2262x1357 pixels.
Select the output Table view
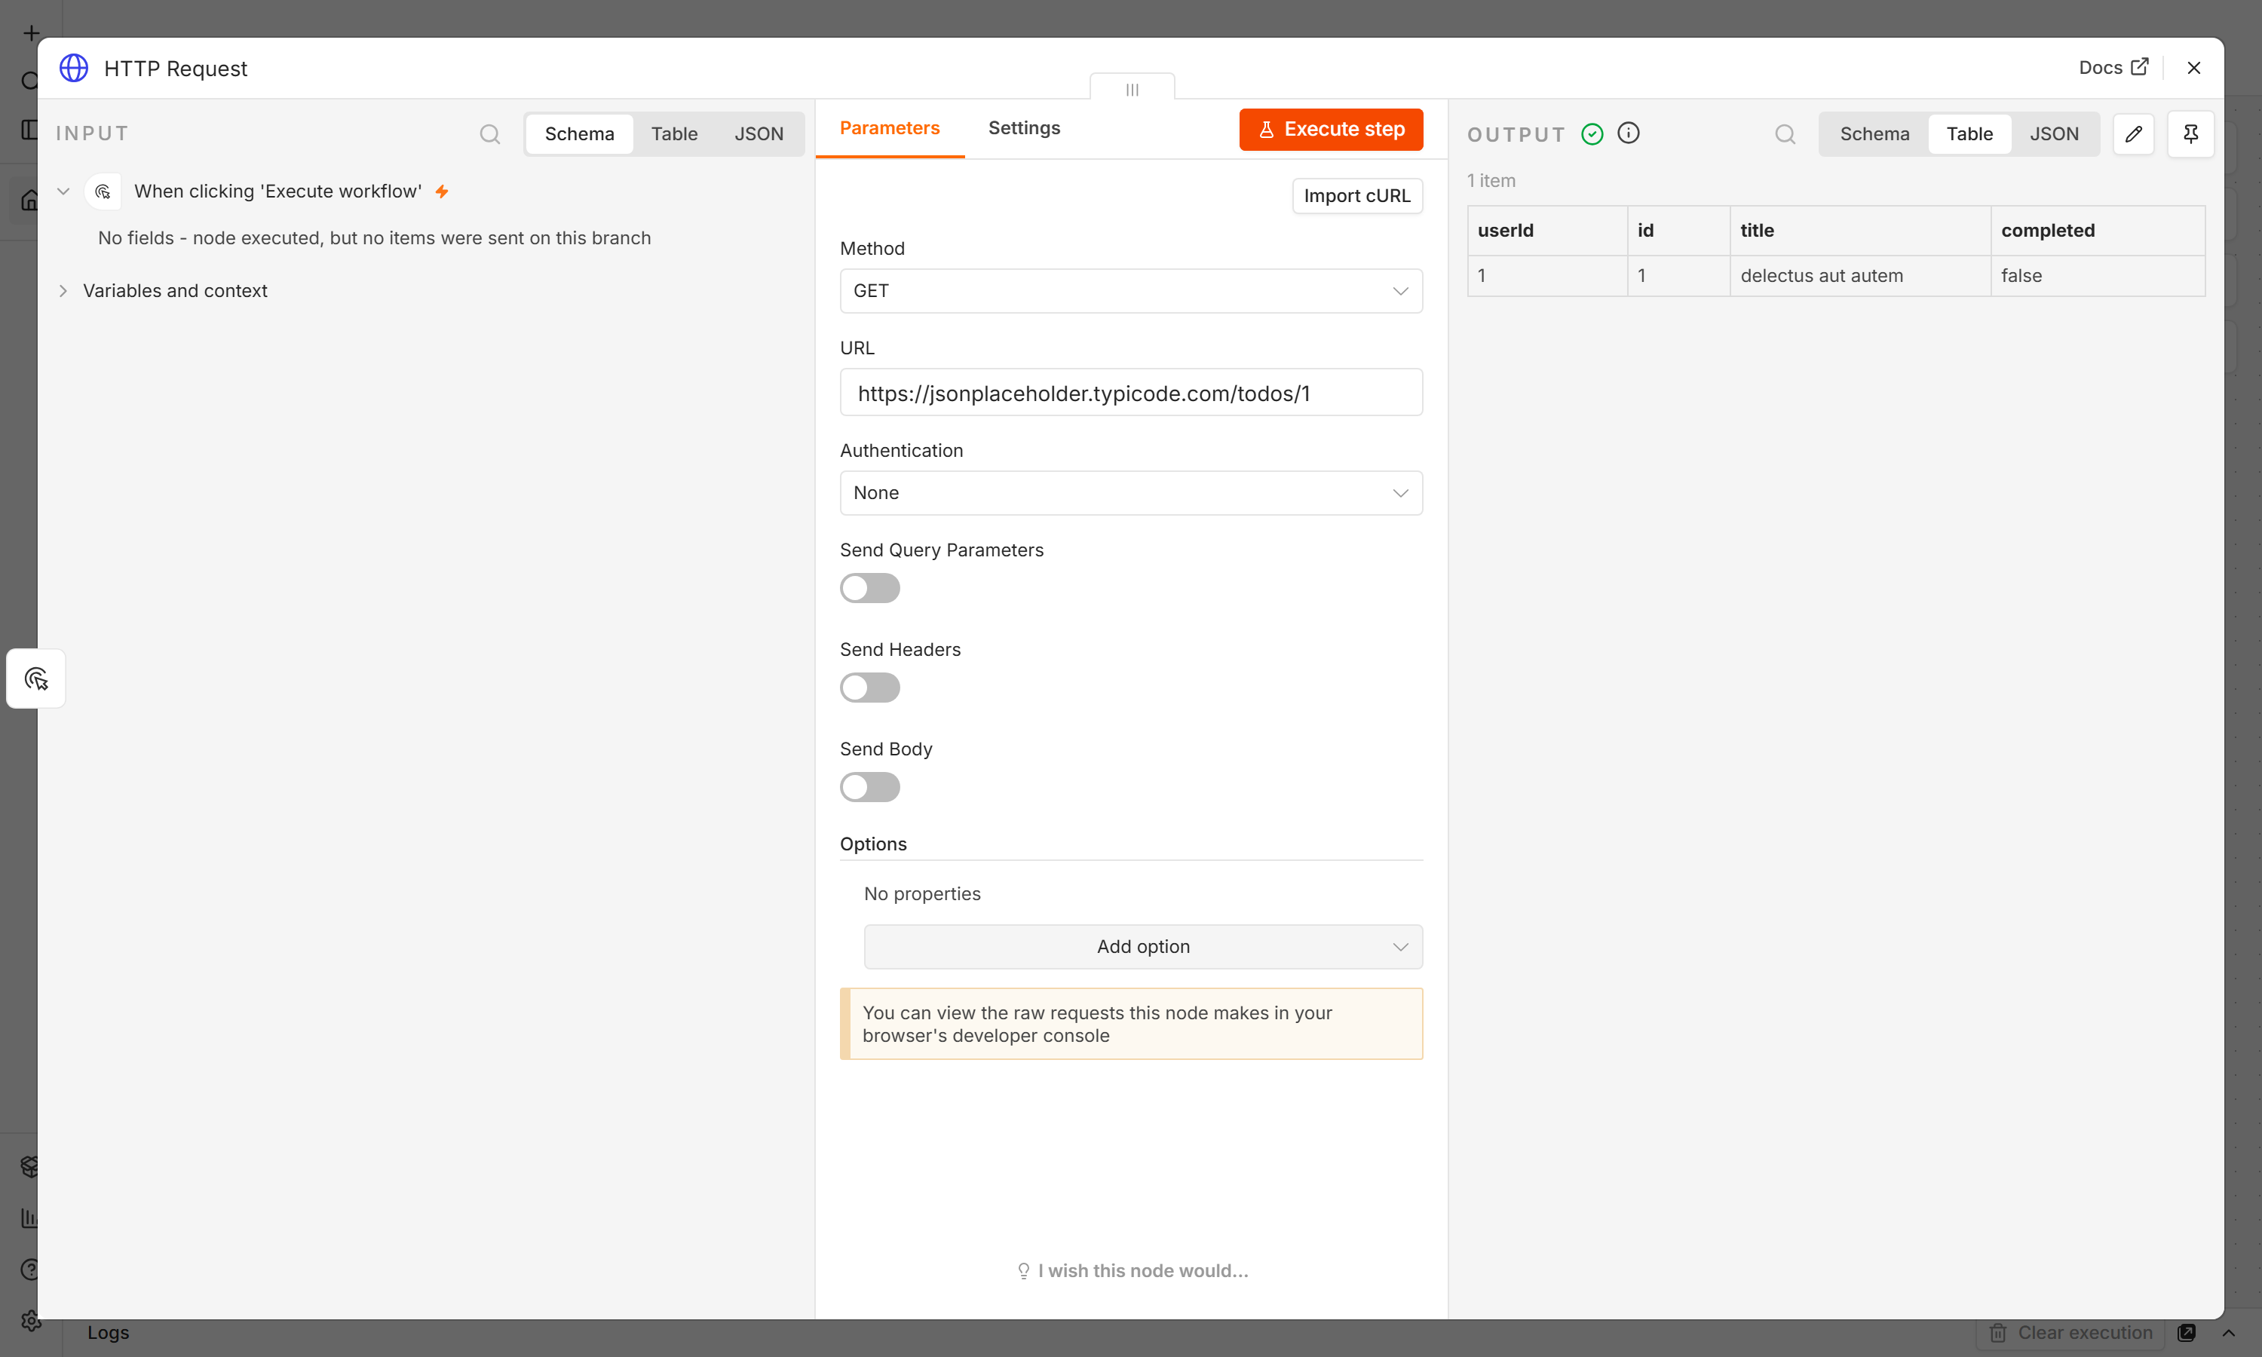(1969, 134)
